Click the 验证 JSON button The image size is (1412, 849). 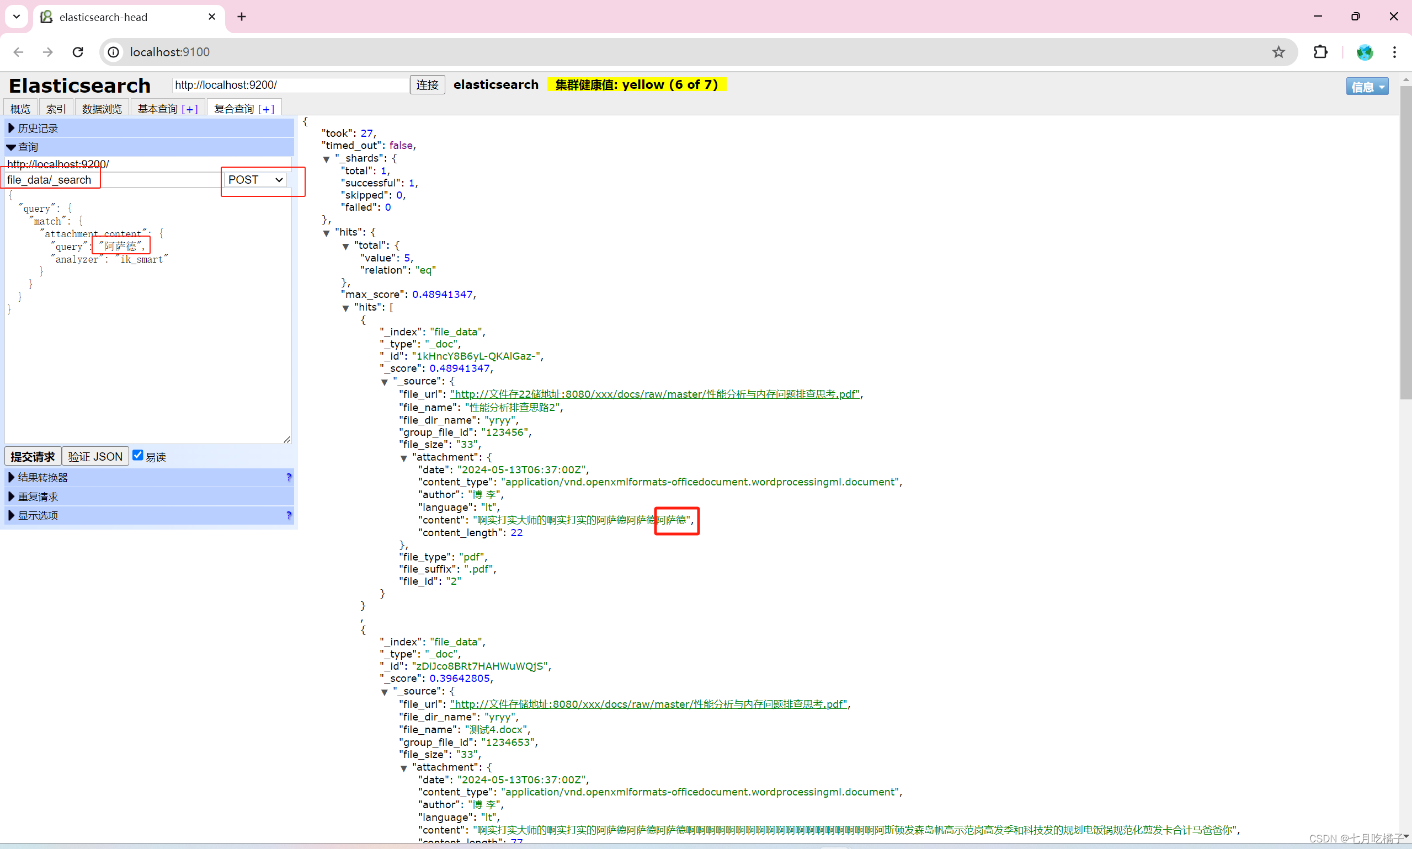95,457
